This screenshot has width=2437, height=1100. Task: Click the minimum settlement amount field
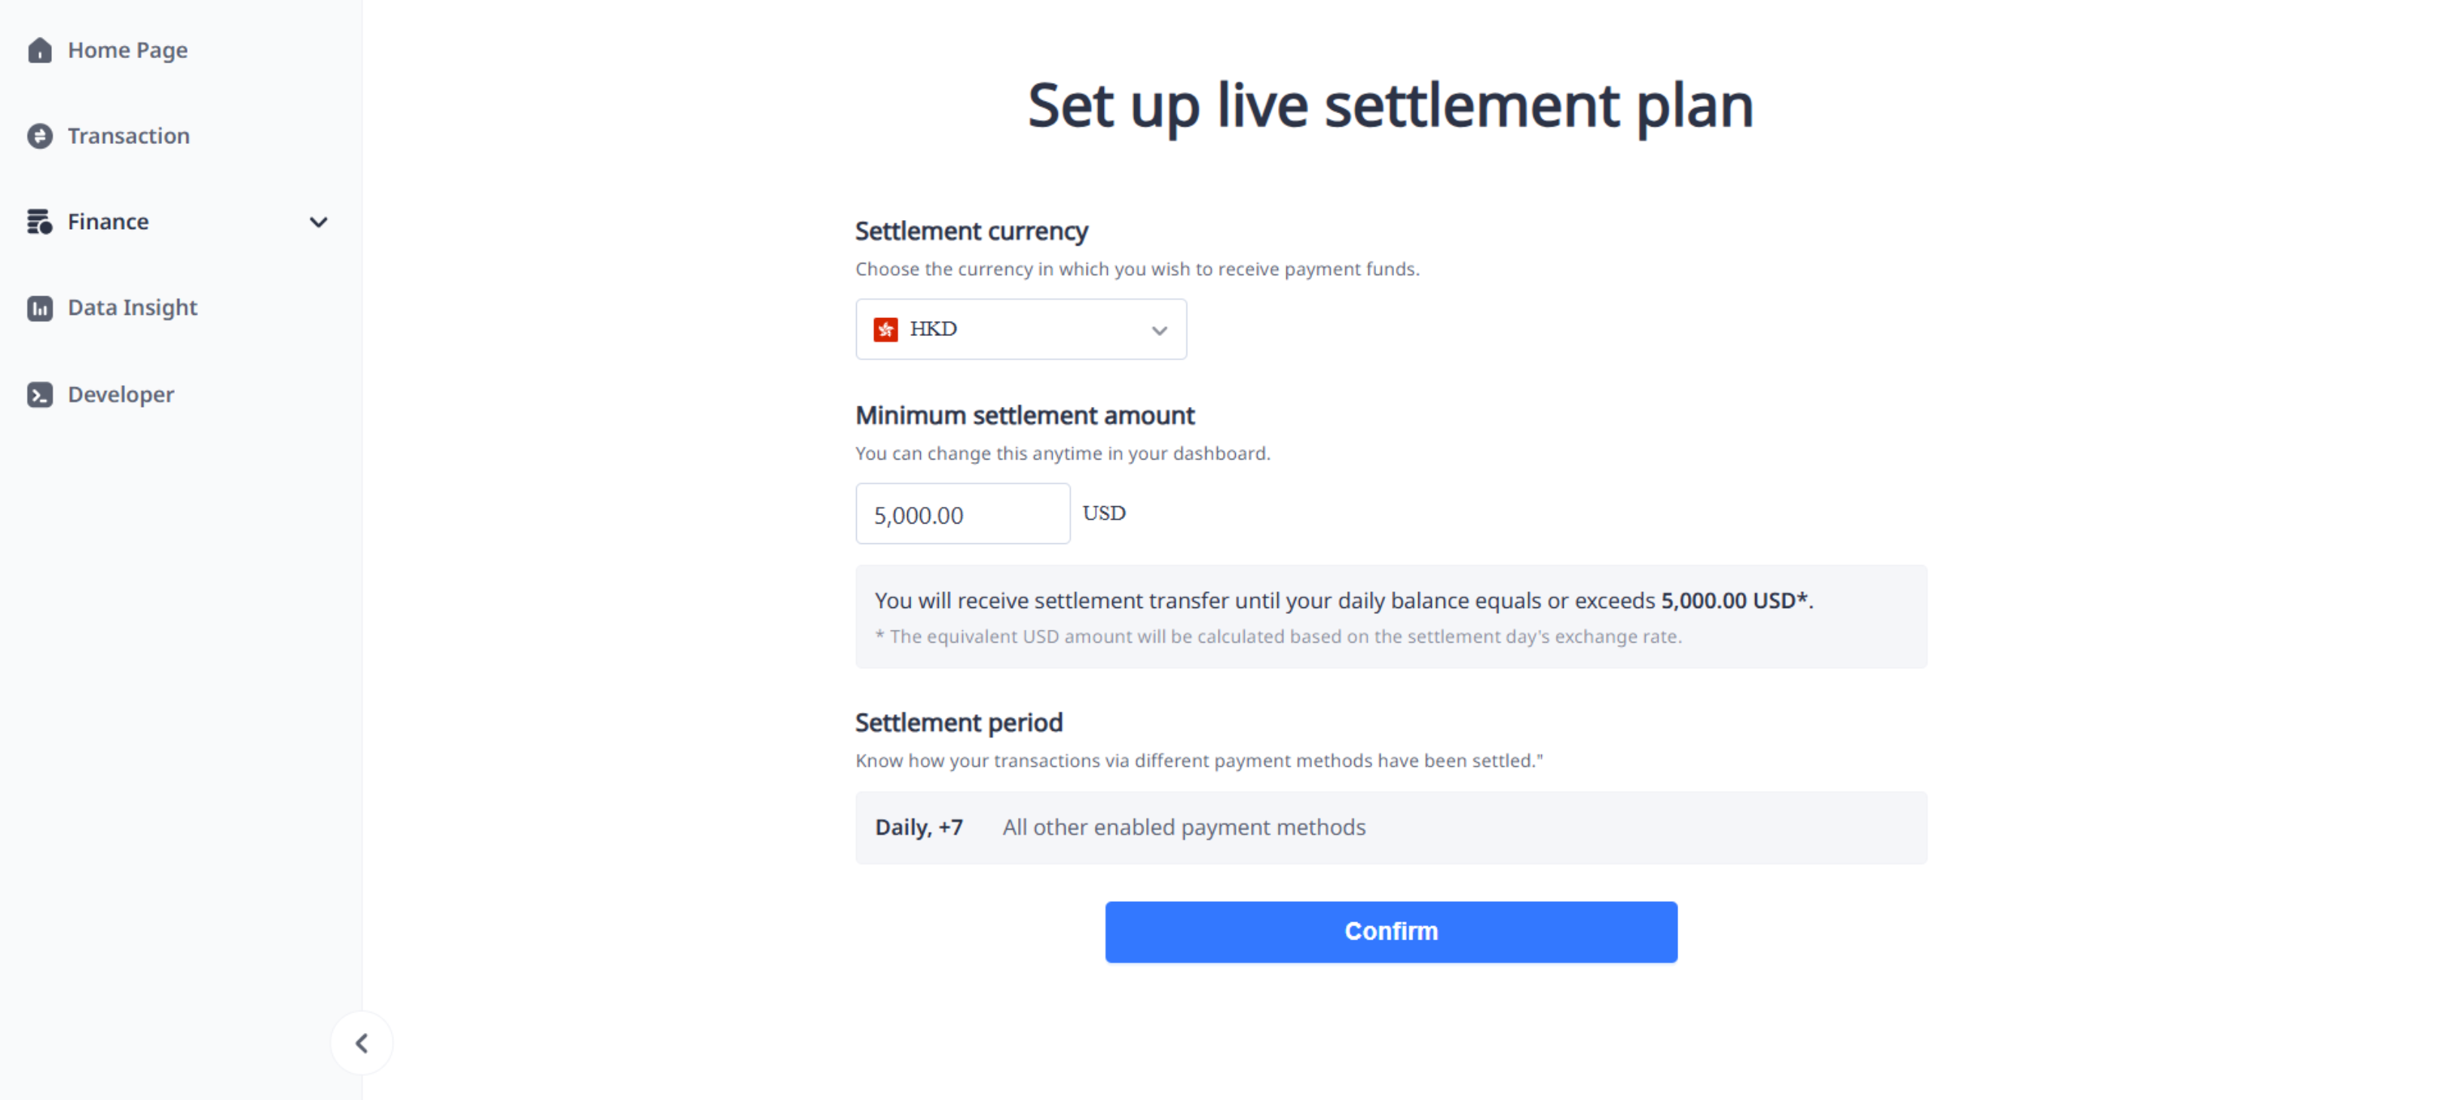pyautogui.click(x=962, y=514)
